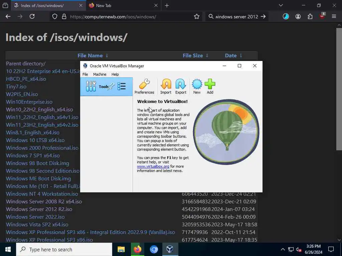Open the Help menu in VirtualBox
Viewport: 342px width, 256px height.
[115, 74]
